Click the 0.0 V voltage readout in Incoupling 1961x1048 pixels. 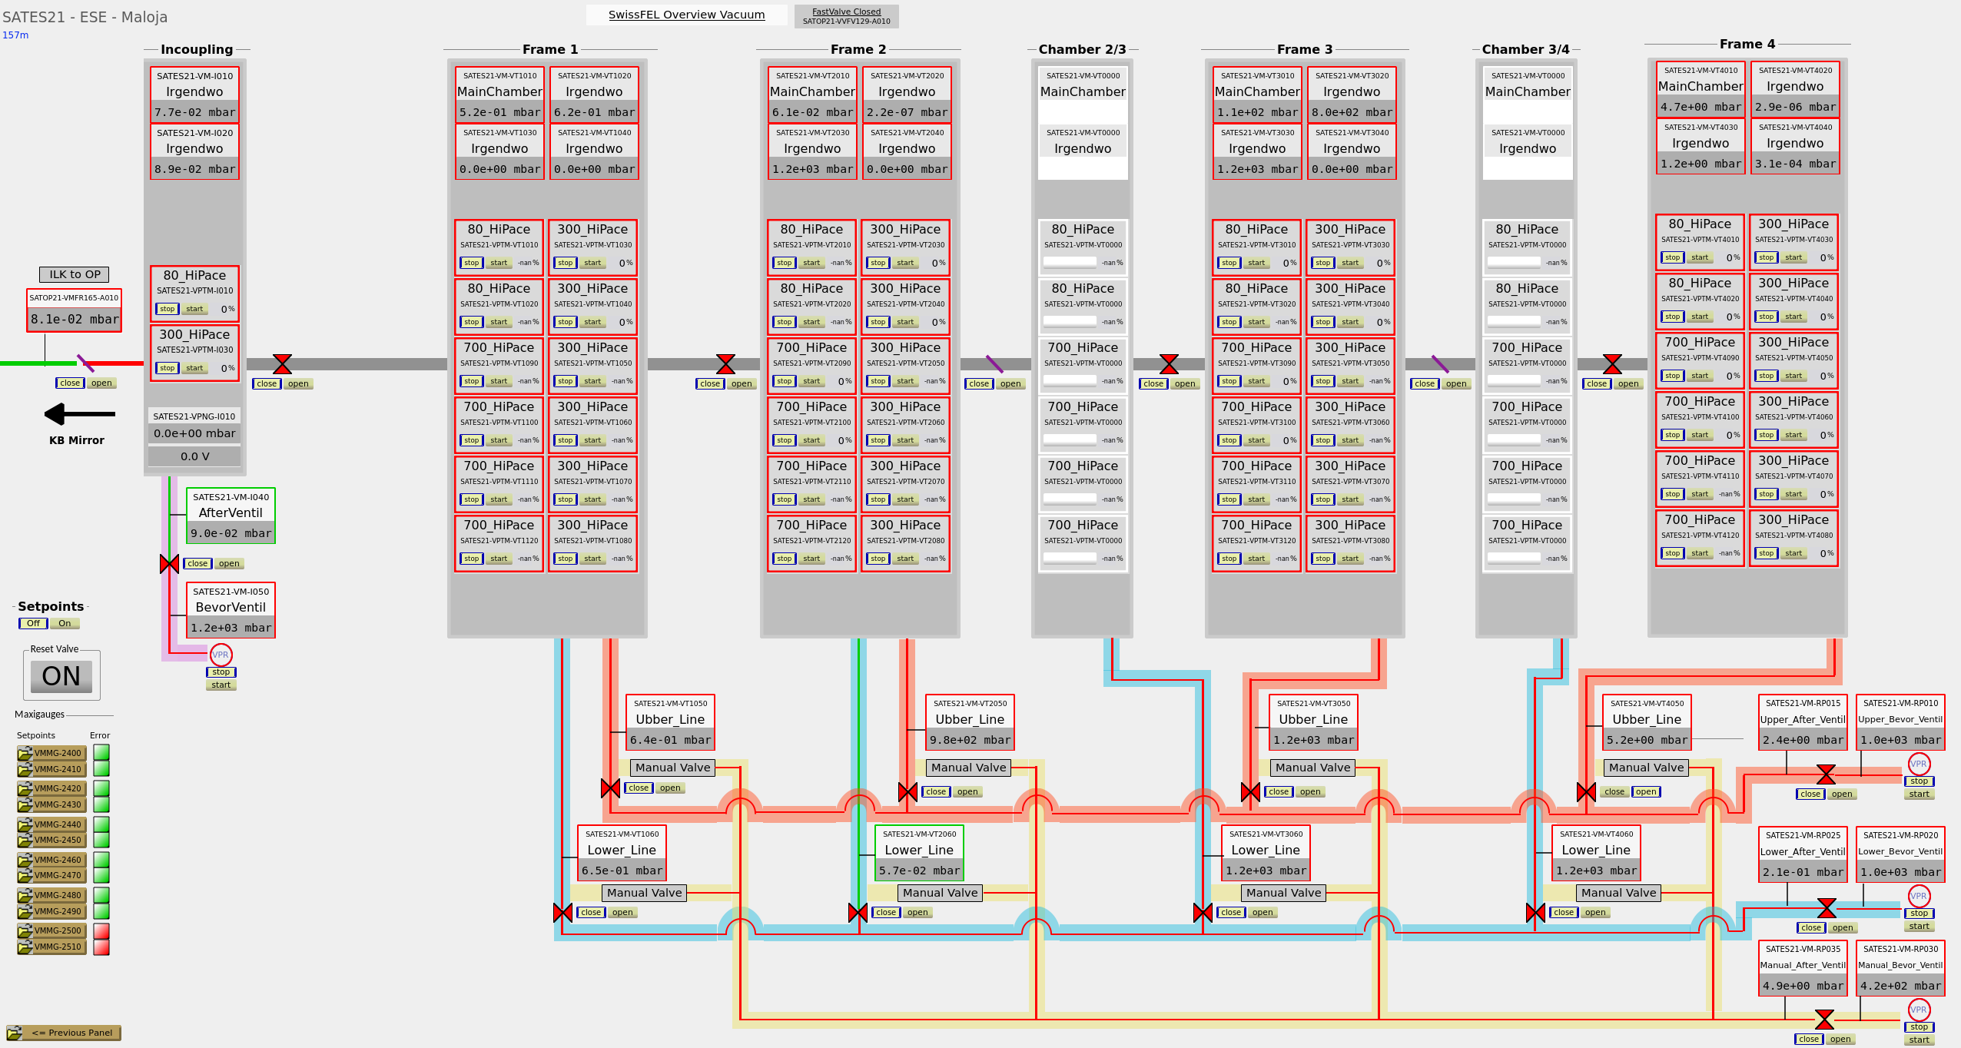coord(194,456)
